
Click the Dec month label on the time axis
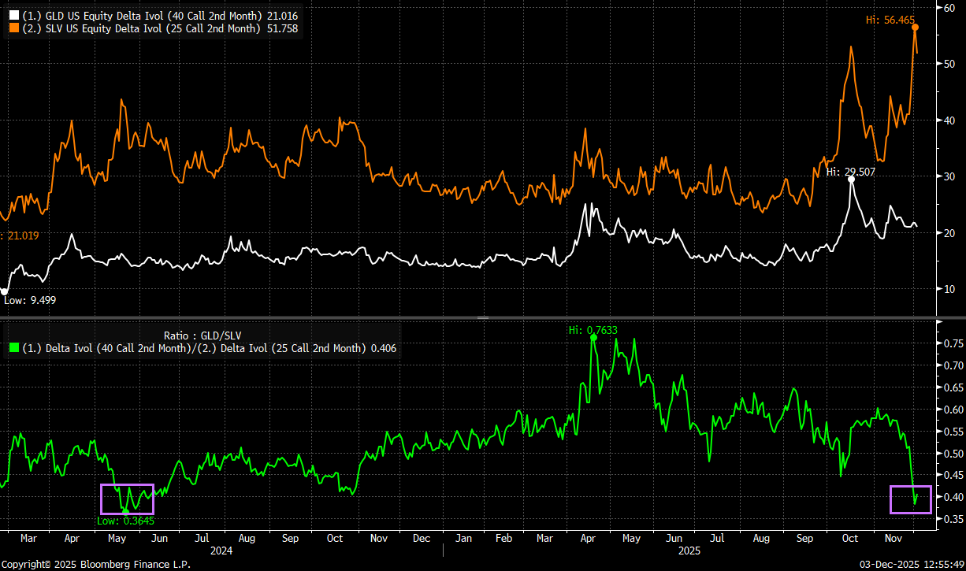coord(422,539)
